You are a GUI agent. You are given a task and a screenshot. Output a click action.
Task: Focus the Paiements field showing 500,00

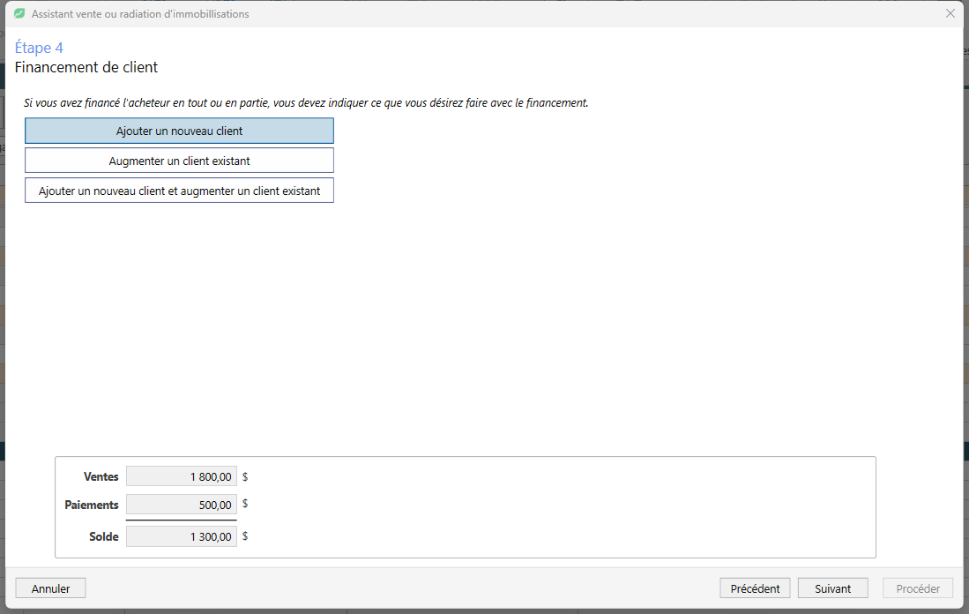click(x=182, y=505)
